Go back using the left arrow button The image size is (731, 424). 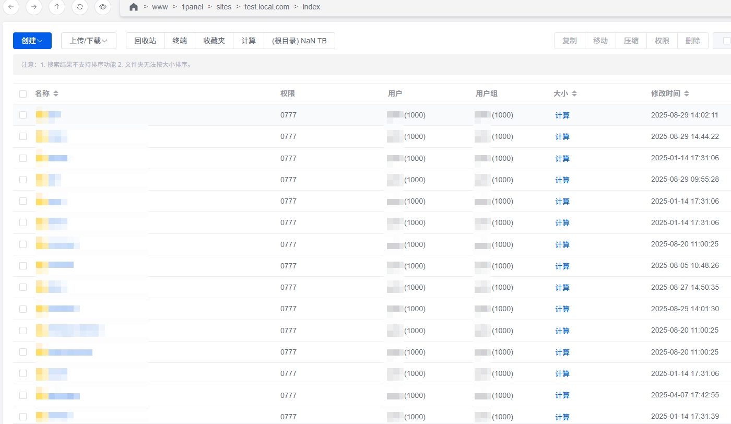coord(11,7)
